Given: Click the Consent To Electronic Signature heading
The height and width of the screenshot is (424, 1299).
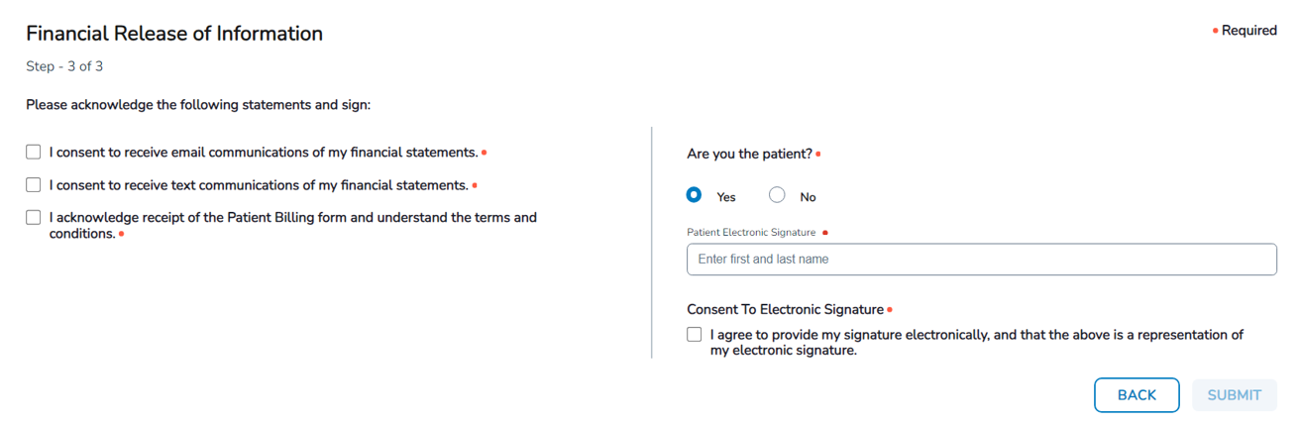Looking at the screenshot, I should [x=785, y=310].
